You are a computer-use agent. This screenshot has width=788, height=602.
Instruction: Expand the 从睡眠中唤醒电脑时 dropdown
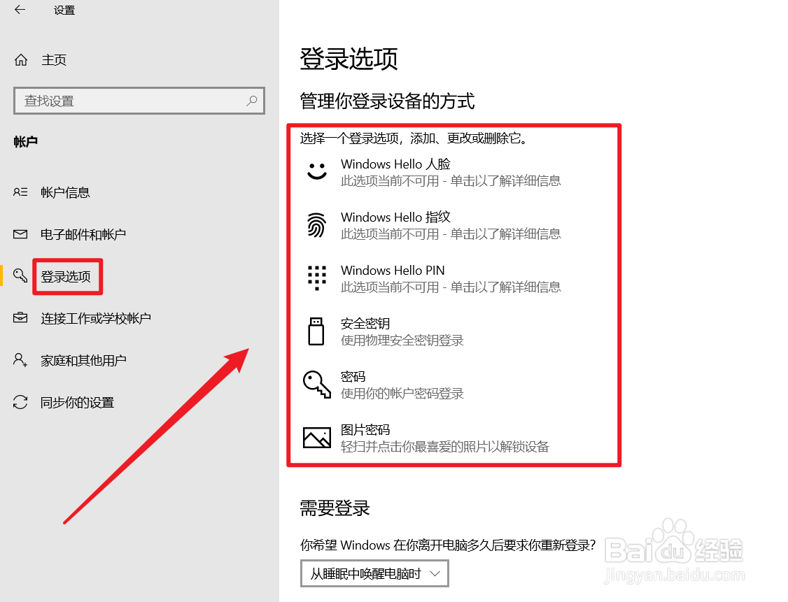point(374,573)
